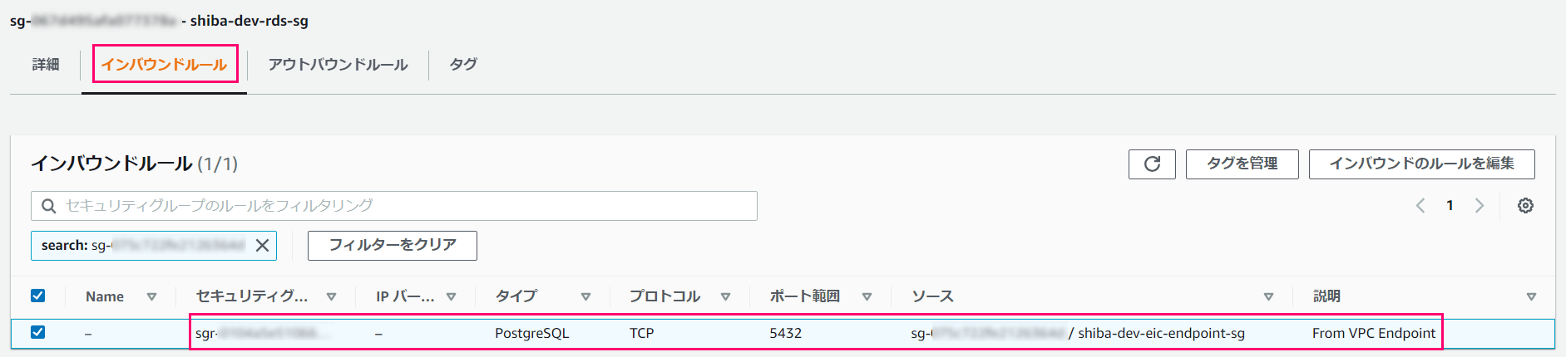This screenshot has height=357, width=1566.
Task: Click タグを管理 button
Action: click(1242, 164)
